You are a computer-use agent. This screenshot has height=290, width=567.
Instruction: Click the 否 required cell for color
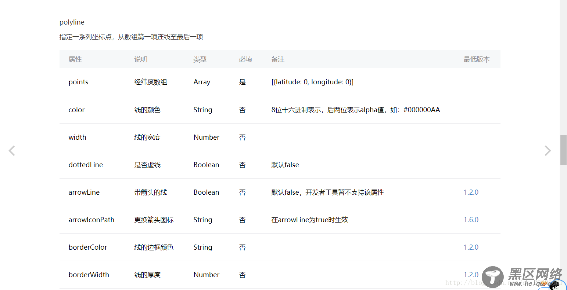(x=242, y=110)
